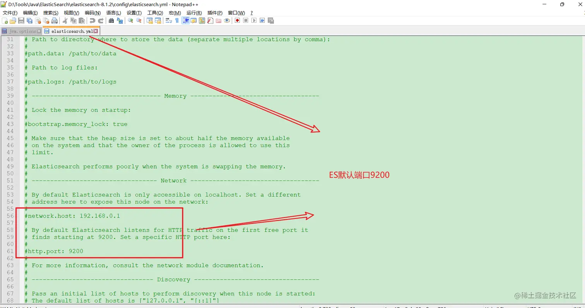Viewport: 585px width, 308px height.
Task: Click the New file toolbar icon
Action: tap(5, 20)
